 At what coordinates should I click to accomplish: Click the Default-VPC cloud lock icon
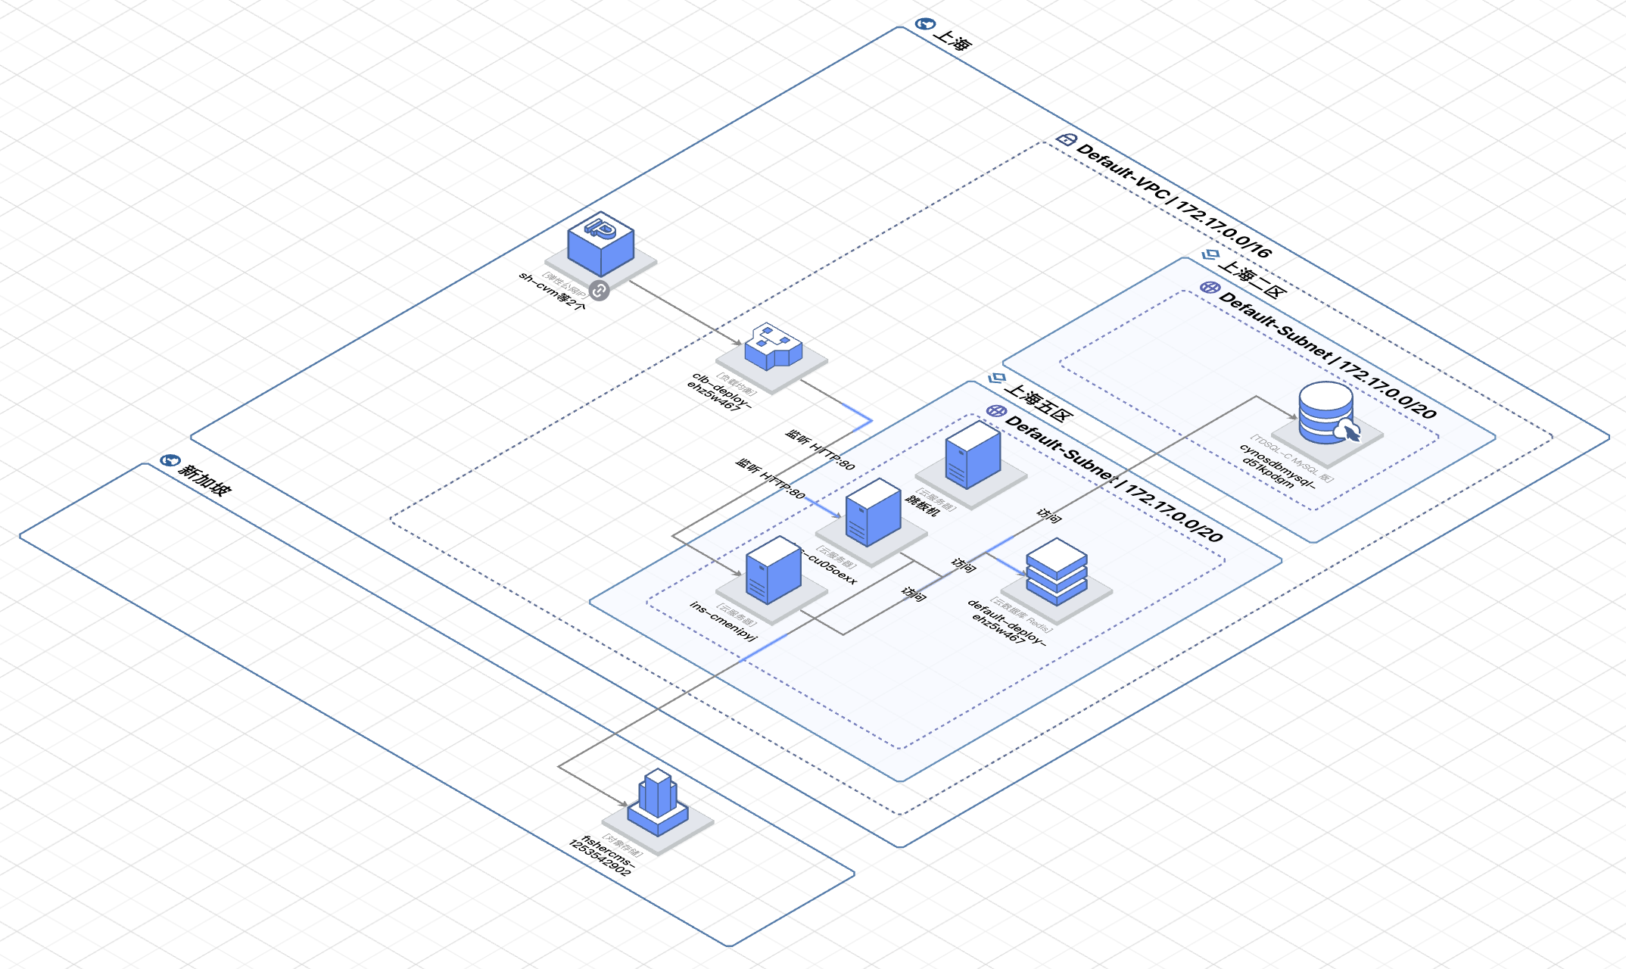(1066, 139)
